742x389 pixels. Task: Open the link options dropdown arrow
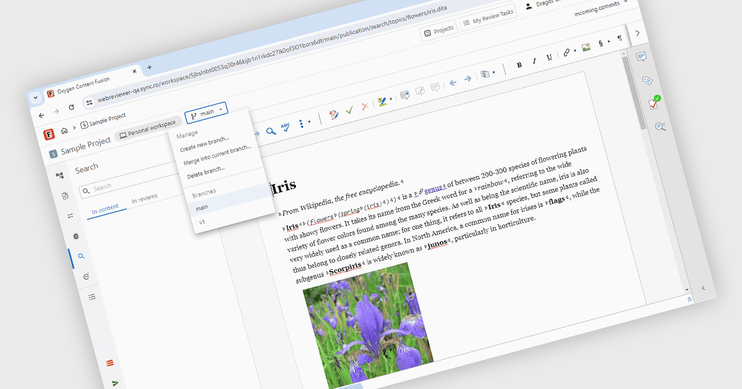click(574, 51)
